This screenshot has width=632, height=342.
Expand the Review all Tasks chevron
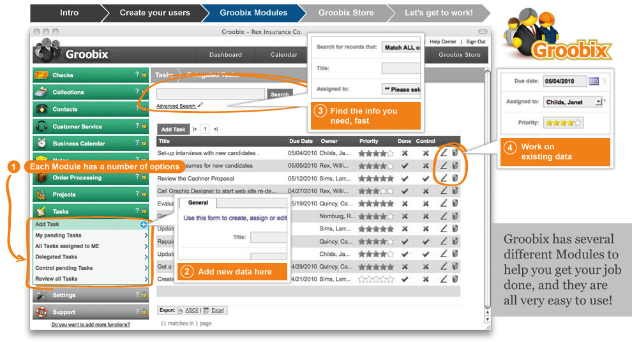146,279
